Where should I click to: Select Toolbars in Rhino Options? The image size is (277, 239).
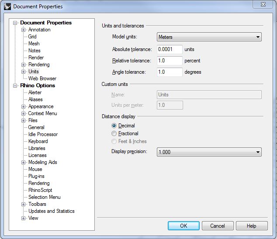pos(37,204)
